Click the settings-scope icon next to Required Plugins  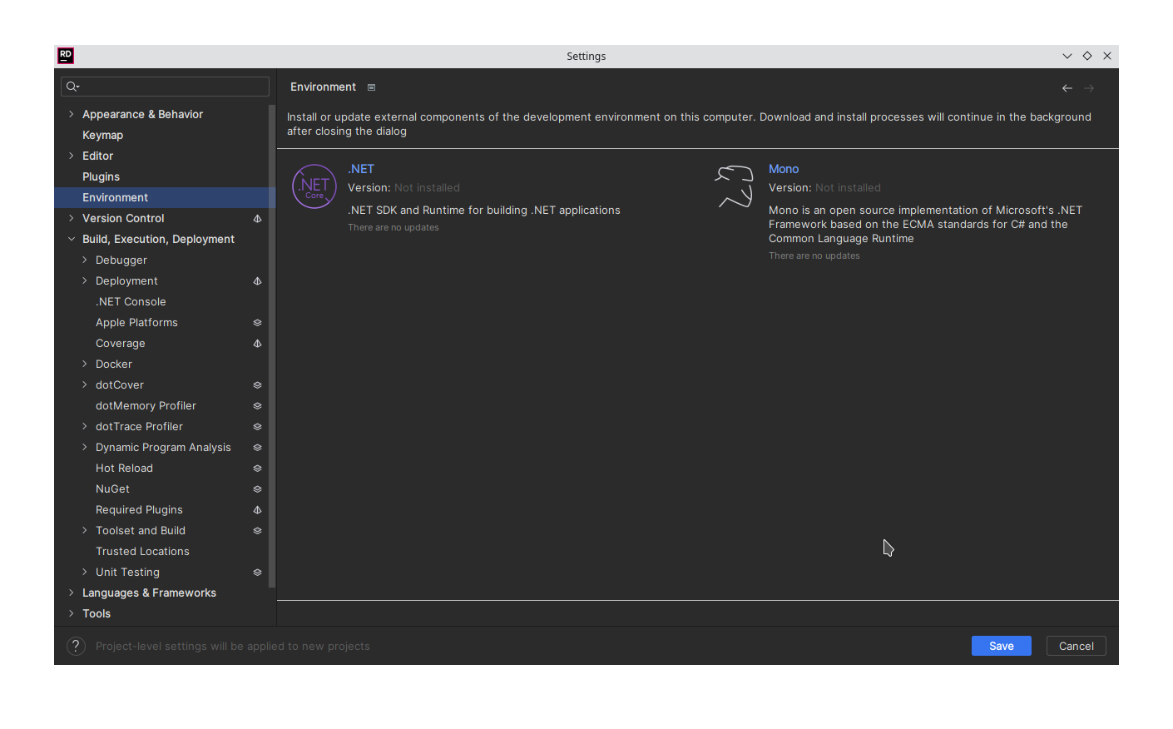coord(257,510)
